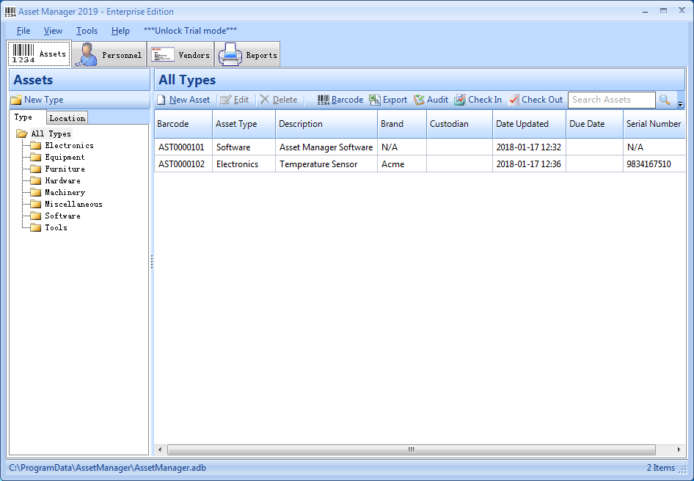Click the Search Assets input field

point(611,100)
